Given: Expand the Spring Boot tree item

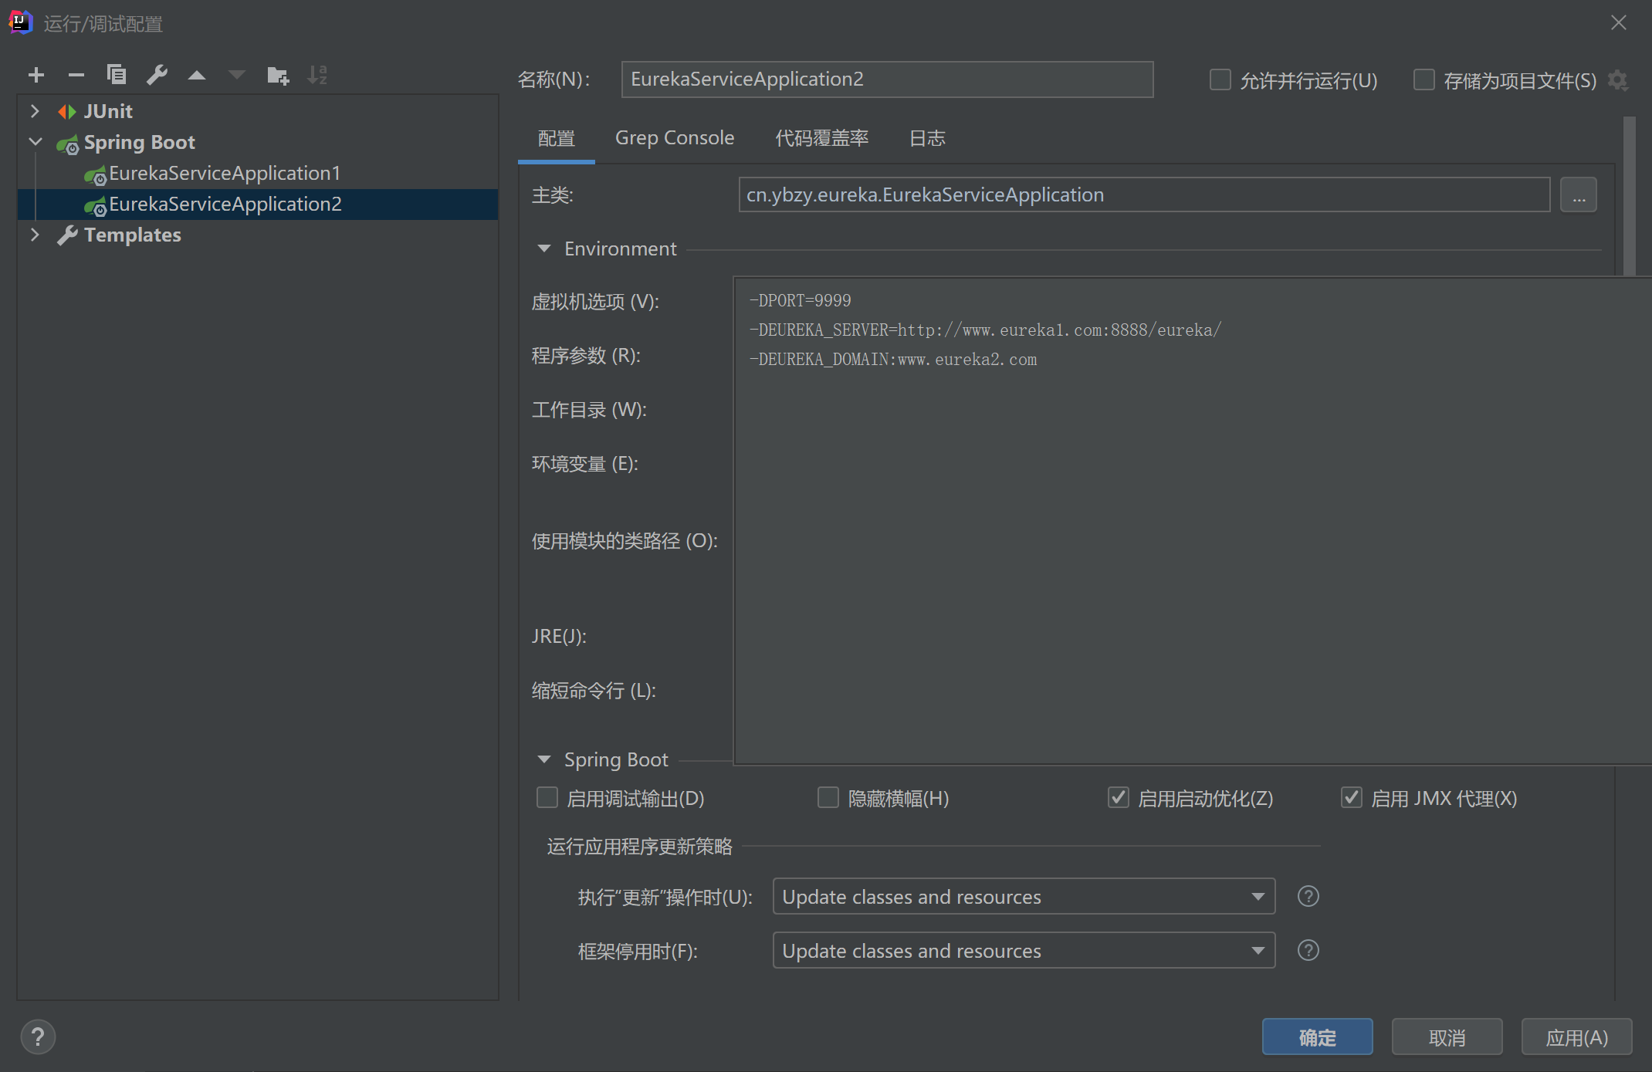Looking at the screenshot, I should (34, 142).
